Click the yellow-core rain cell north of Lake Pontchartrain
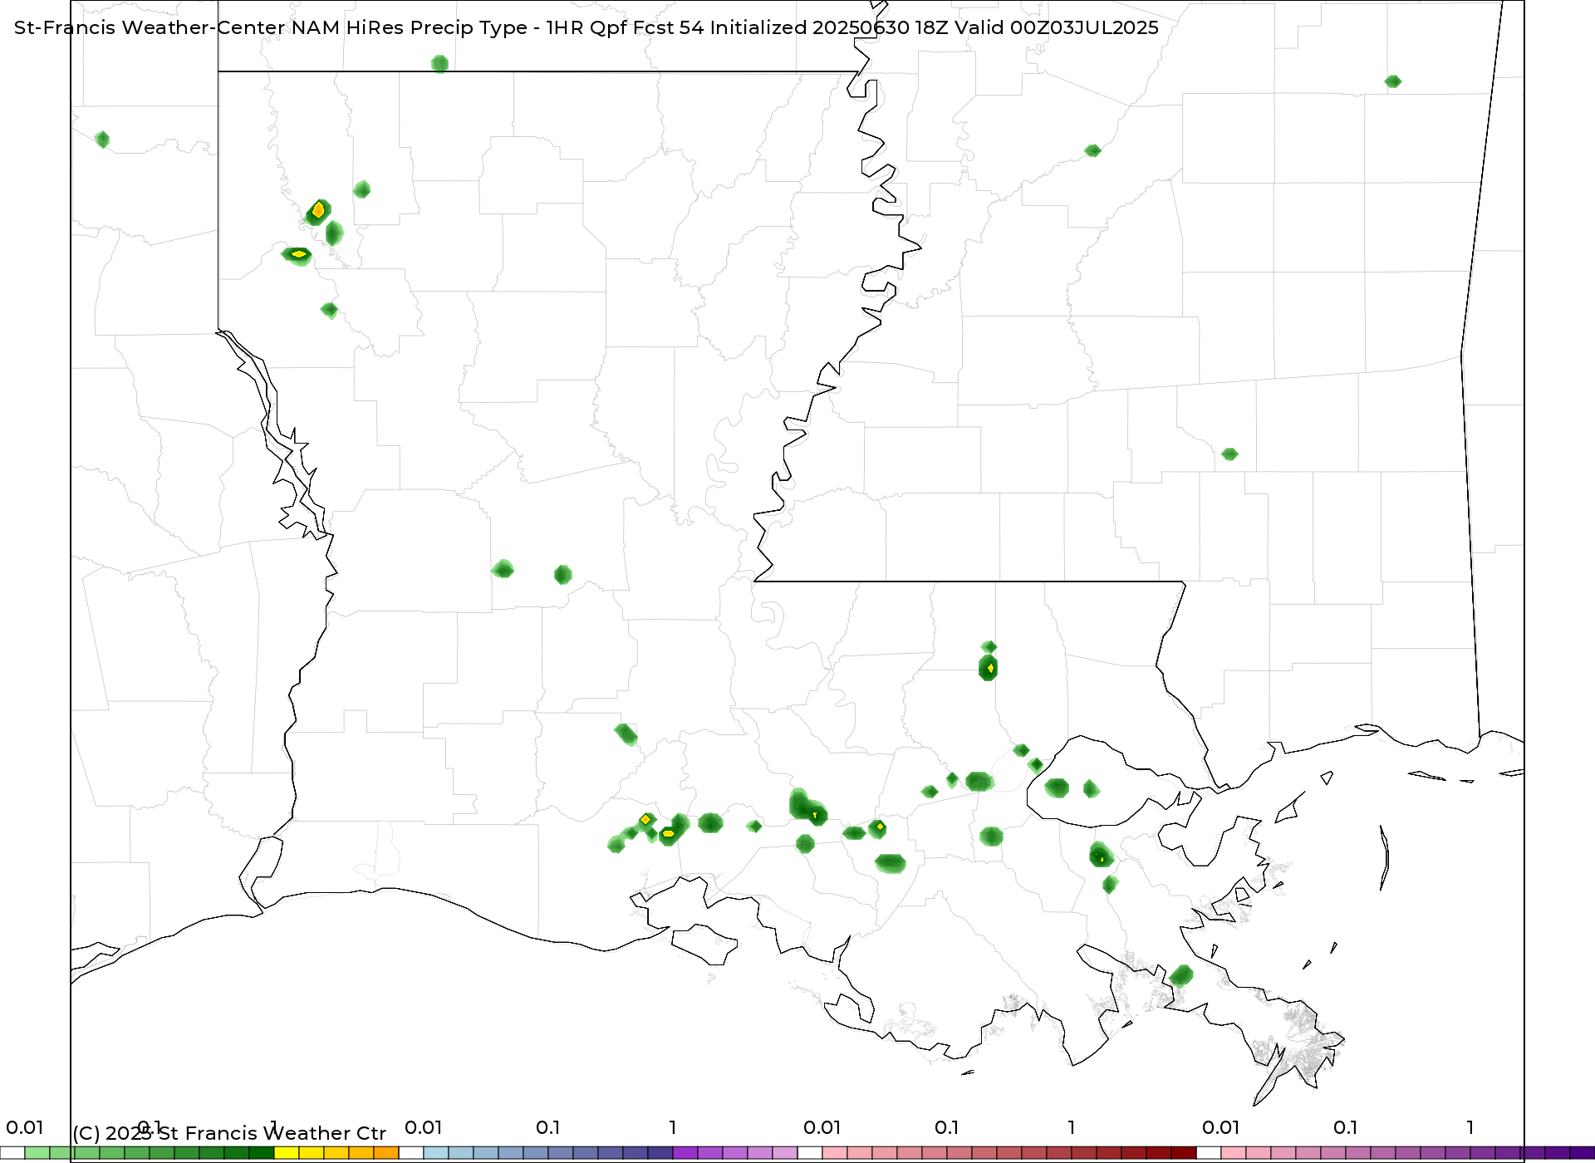The image size is (1595, 1163). [989, 667]
